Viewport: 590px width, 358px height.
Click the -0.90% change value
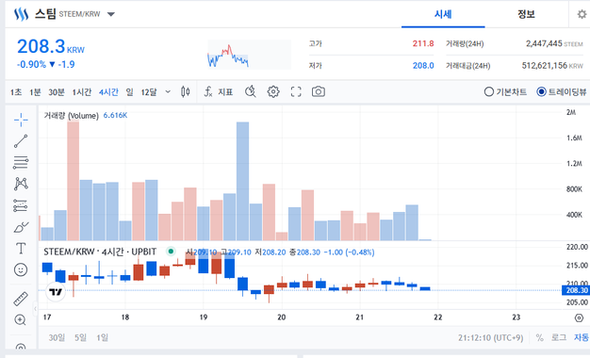point(31,64)
